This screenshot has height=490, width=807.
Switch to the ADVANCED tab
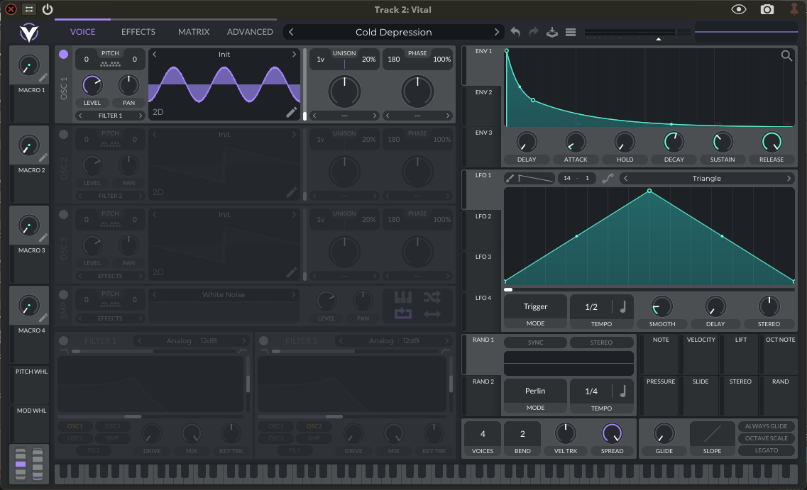[x=250, y=32]
